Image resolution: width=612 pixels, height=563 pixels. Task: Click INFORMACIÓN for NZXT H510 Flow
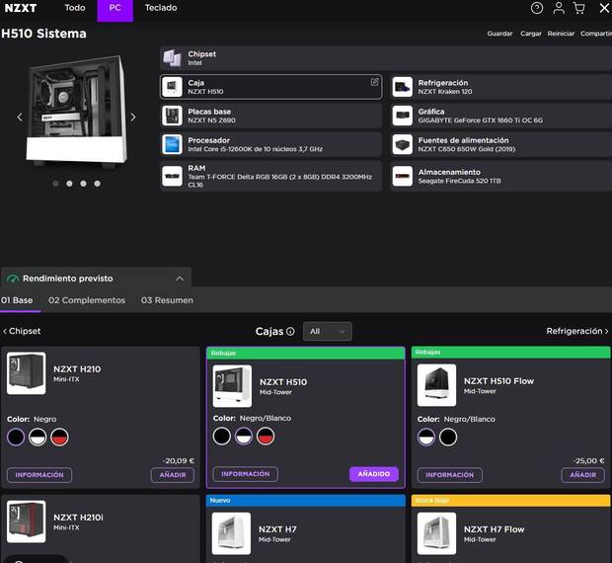(x=450, y=475)
